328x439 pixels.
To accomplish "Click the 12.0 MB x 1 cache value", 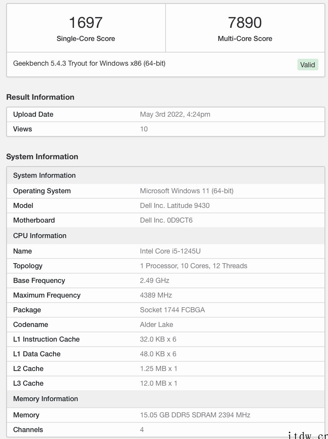I will (x=159, y=383).
